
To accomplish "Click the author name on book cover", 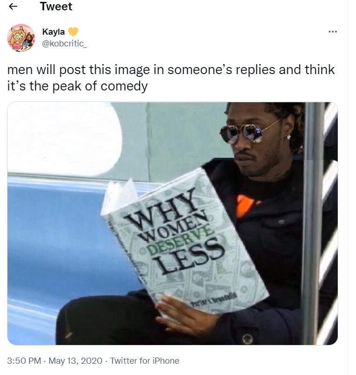I will click(x=214, y=300).
